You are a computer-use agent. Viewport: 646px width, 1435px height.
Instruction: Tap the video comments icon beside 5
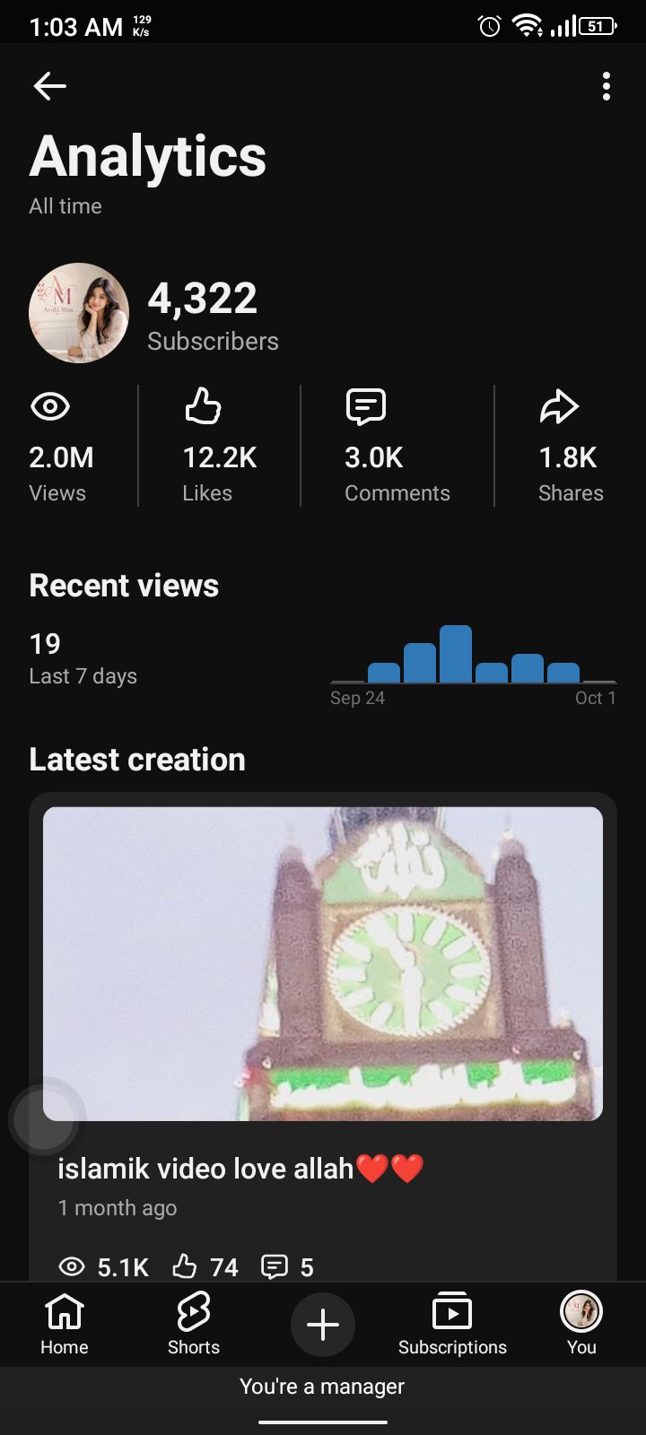tap(274, 1266)
